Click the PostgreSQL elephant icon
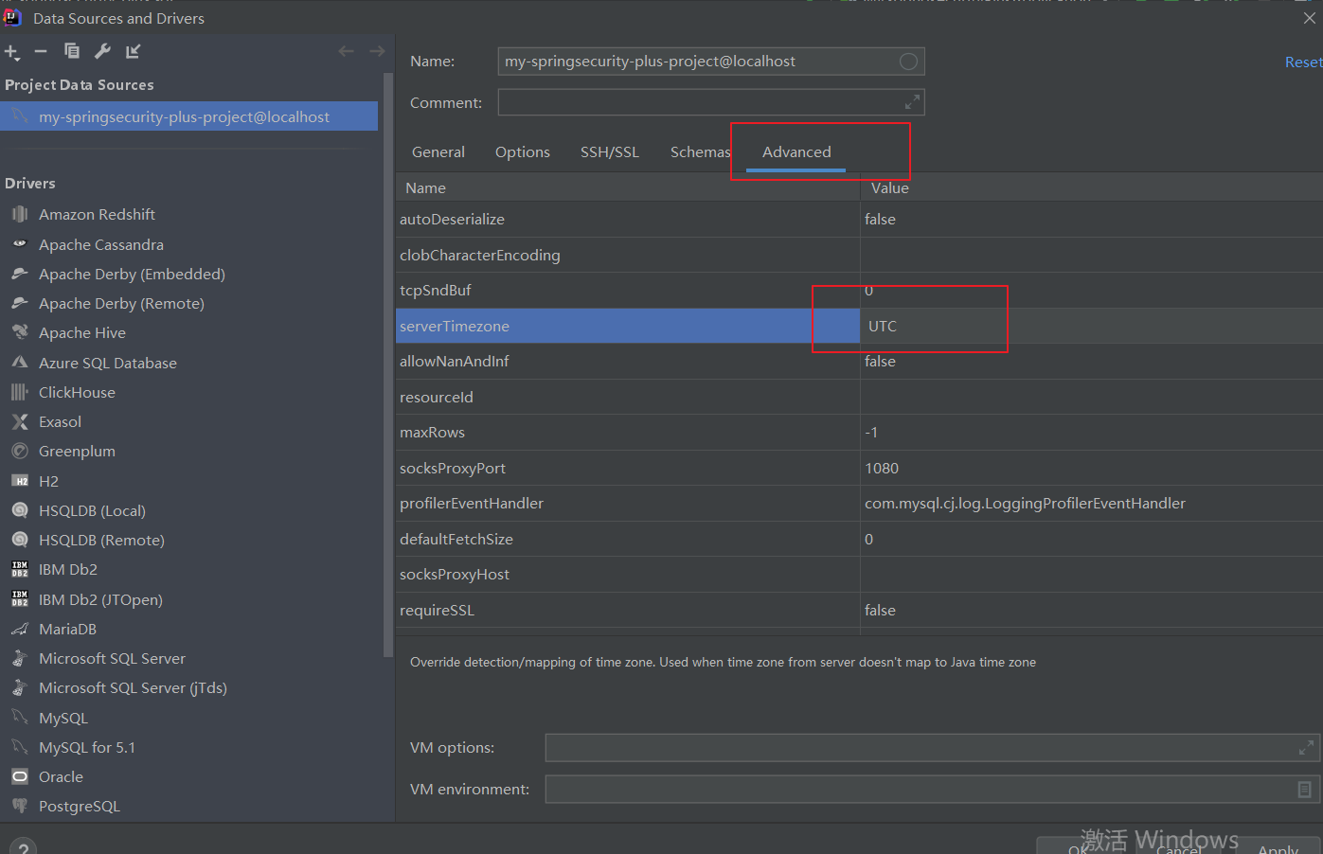The width and height of the screenshot is (1323, 854). [20, 806]
